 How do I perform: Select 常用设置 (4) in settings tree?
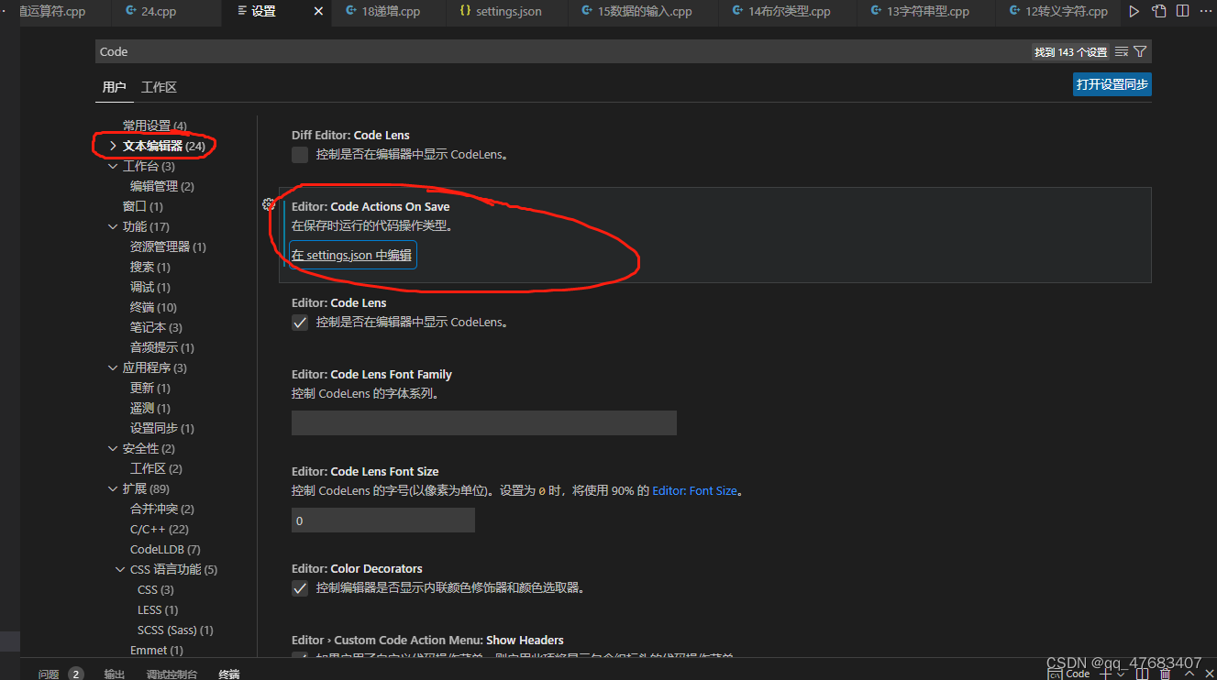pos(155,126)
